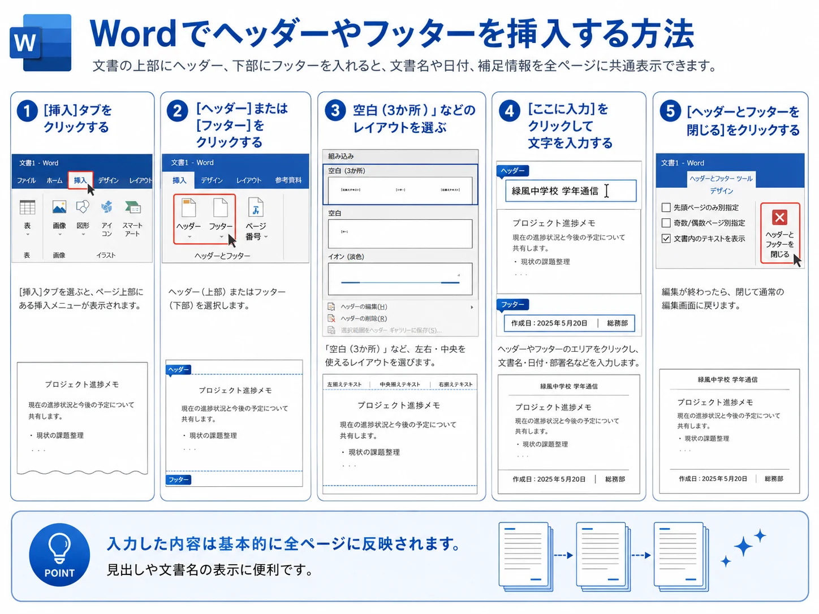Click the 緑風中学校 学年通信 header input box
Screen dimensions: 819x614
coord(571,191)
